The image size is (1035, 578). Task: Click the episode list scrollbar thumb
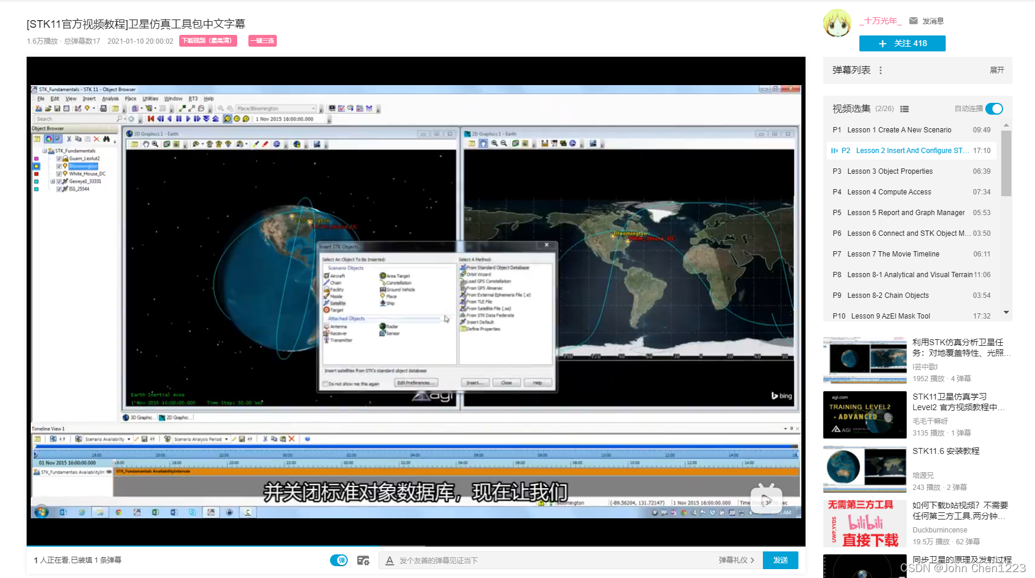(1006, 164)
